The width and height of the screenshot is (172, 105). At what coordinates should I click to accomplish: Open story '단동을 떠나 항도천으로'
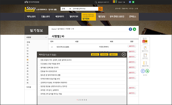pyautogui.click(x=49, y=71)
